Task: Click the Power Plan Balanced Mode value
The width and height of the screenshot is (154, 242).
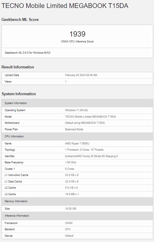Action: [74, 129]
